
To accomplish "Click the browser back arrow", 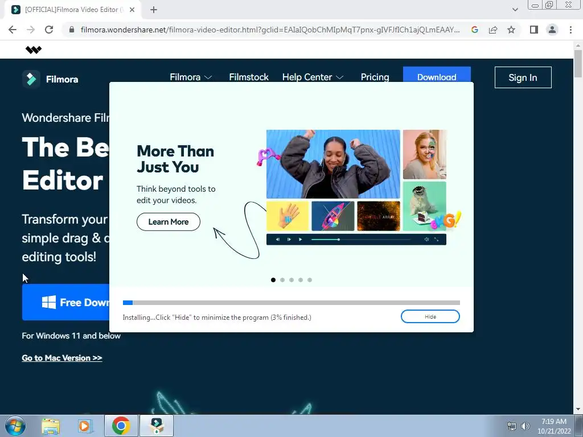I will [x=13, y=30].
